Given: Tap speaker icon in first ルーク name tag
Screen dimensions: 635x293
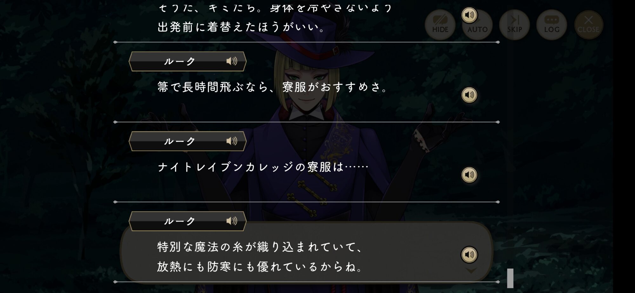Looking at the screenshot, I should pos(232,61).
